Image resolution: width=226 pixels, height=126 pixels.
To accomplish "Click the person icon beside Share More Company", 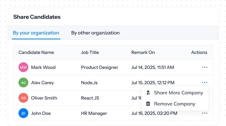I will click(148, 93).
